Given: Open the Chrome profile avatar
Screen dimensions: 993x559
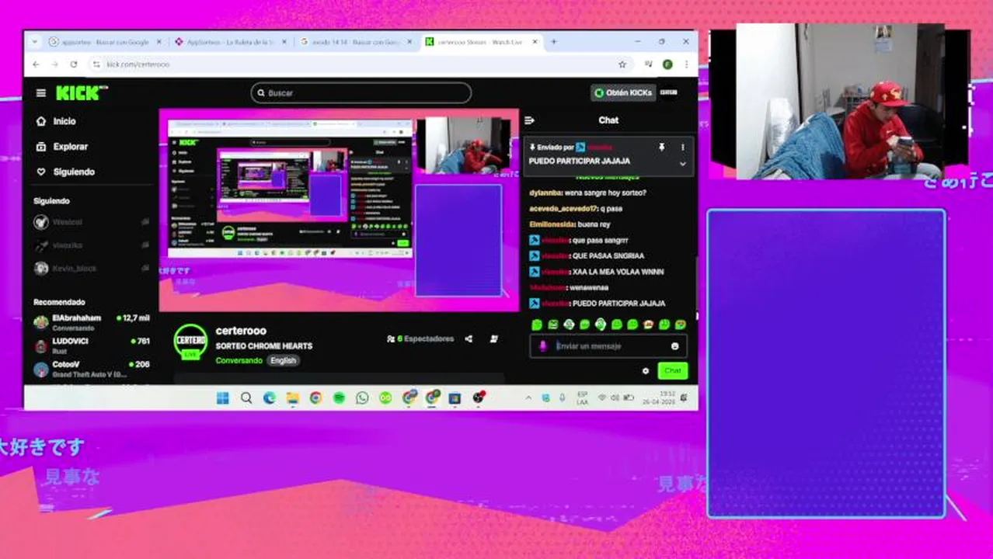Looking at the screenshot, I should click(x=667, y=64).
